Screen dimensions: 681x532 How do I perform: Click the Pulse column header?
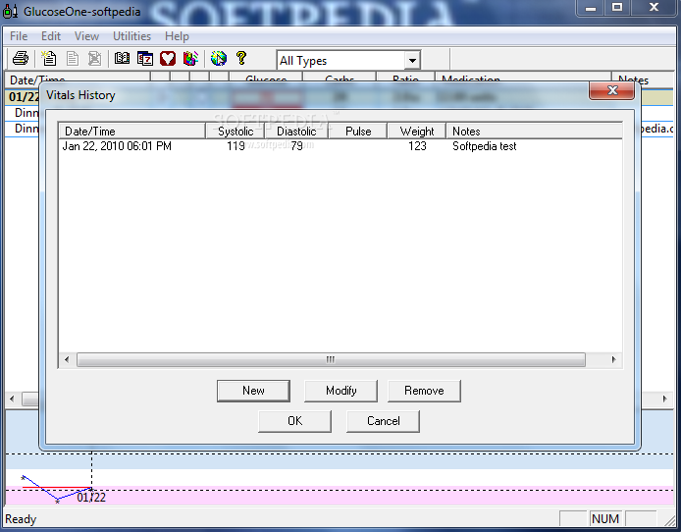click(358, 132)
